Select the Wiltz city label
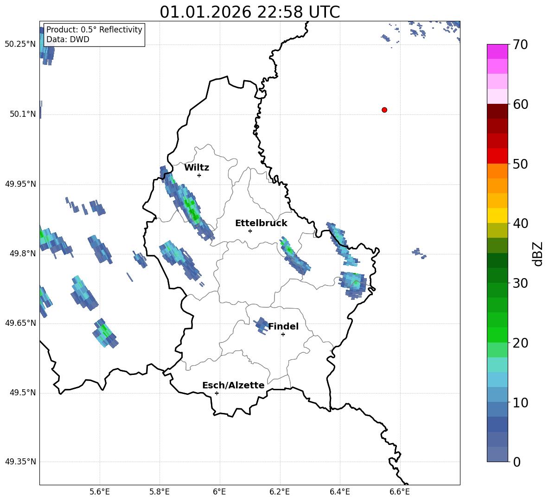 [x=197, y=168]
